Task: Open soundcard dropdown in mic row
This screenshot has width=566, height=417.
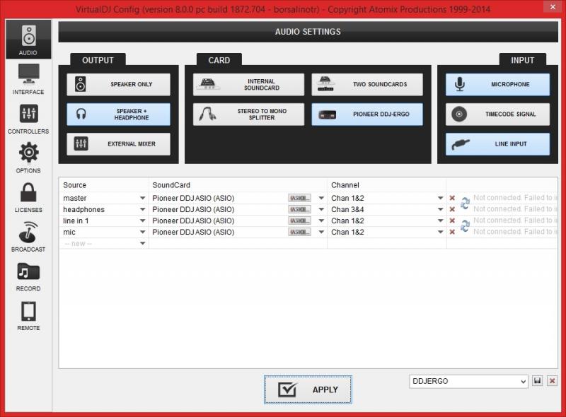Action: pos(321,232)
